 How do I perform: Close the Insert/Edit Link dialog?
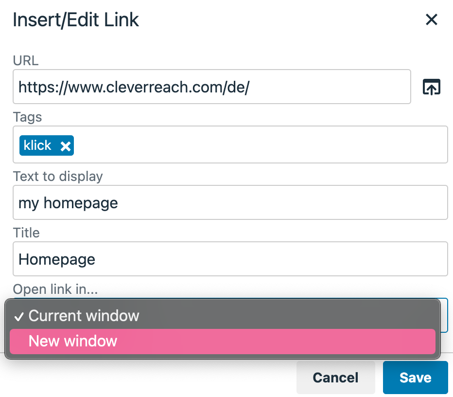(x=432, y=20)
